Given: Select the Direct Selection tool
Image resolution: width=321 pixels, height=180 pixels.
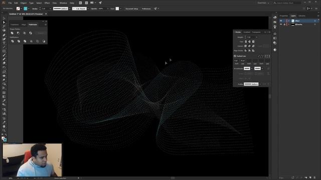Looking at the screenshot, I should (4, 22).
